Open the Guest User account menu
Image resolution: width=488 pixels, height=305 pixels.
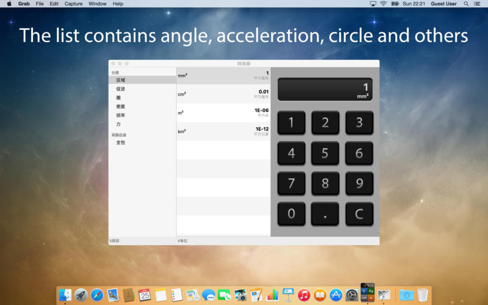(x=443, y=4)
